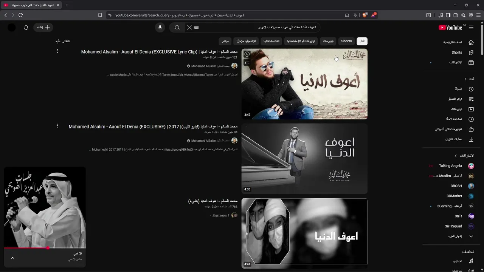Select the Shorts filter chip
Image resolution: width=484 pixels, height=272 pixels.
346,41
